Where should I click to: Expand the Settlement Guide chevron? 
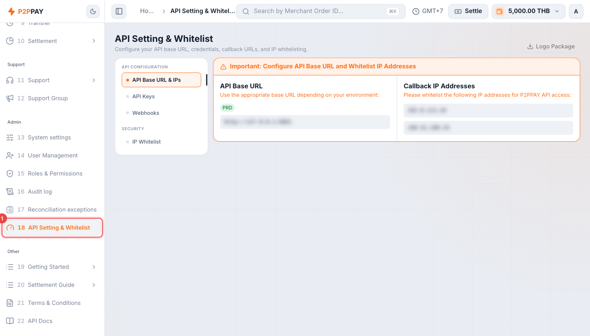(94, 285)
